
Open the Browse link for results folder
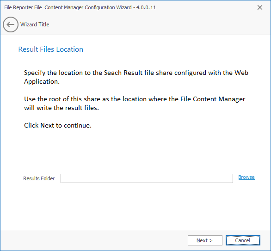(246, 177)
